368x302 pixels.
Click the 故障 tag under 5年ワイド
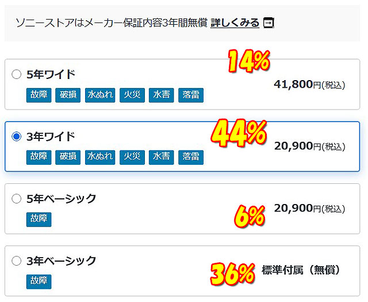pos(39,95)
